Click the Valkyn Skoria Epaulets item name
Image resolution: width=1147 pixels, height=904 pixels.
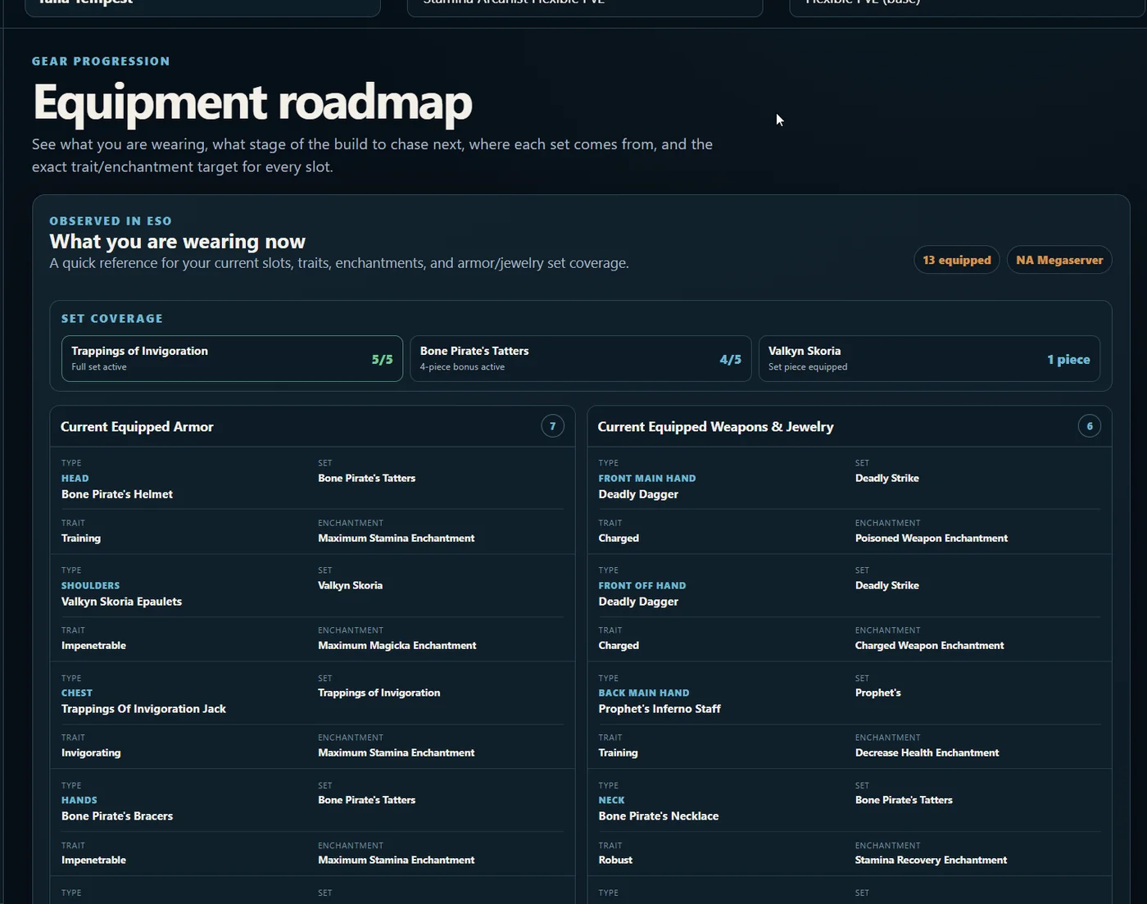(121, 602)
